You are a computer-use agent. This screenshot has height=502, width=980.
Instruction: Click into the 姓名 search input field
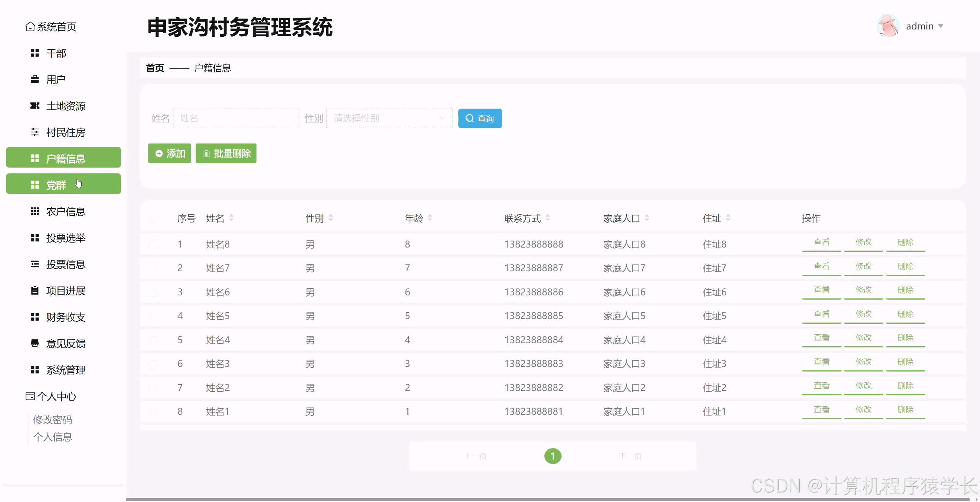[236, 118]
